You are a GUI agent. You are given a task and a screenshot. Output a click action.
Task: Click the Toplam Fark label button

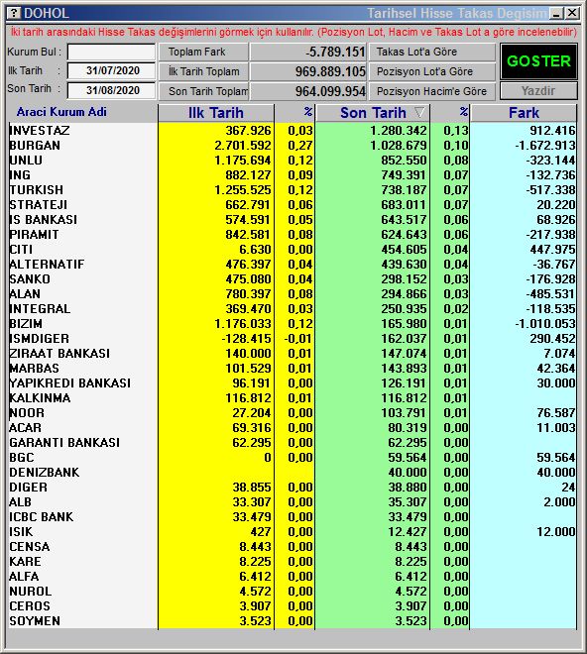tap(203, 52)
